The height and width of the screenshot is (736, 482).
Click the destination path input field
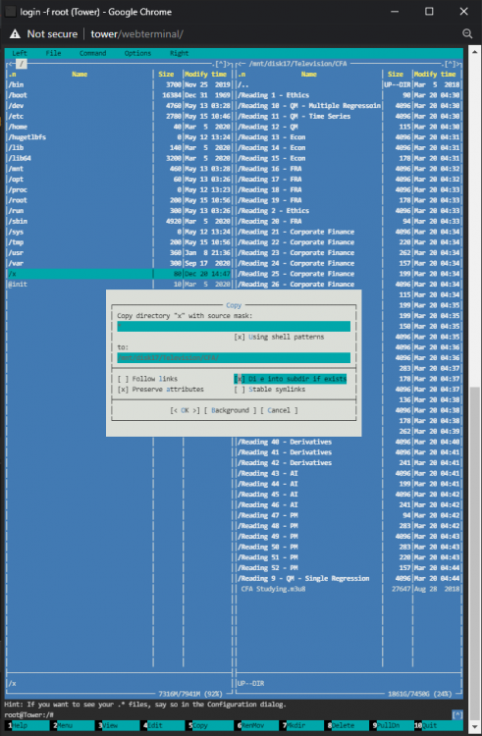point(234,357)
